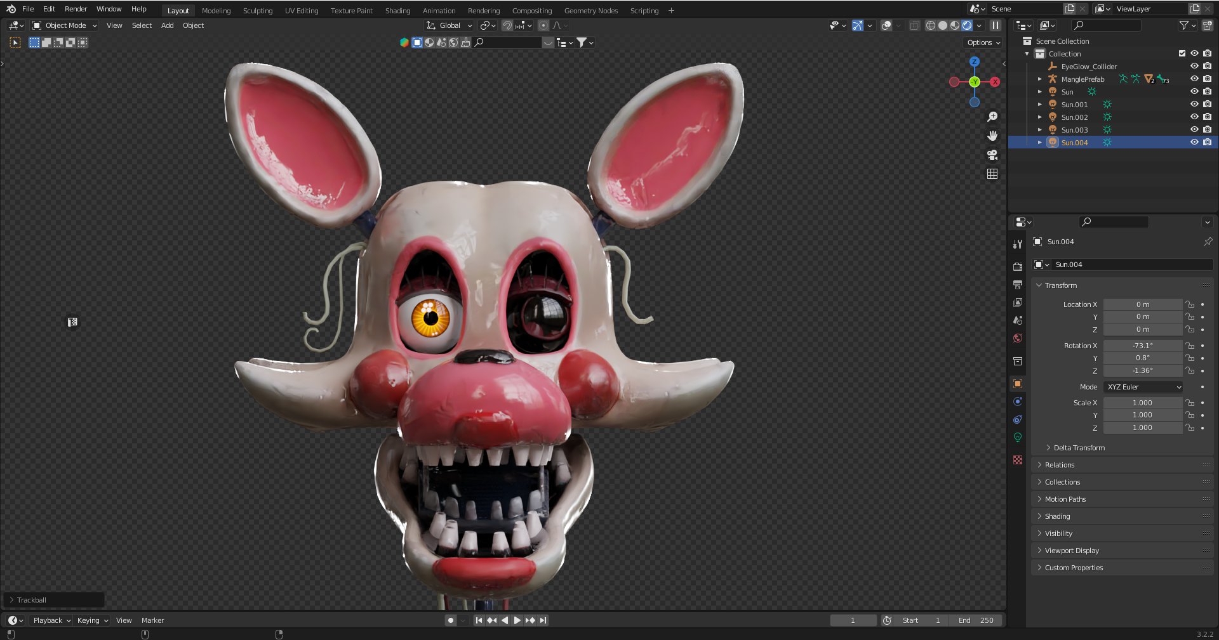Click the Marker menu in timeline

(x=152, y=620)
